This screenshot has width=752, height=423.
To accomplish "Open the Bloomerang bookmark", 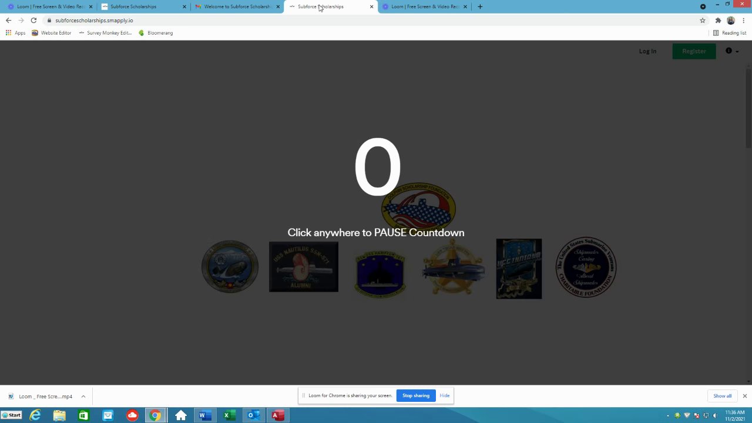I will (156, 33).
